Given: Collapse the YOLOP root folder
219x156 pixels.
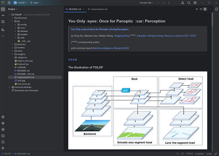Looking at the screenshot, I should (9, 15).
